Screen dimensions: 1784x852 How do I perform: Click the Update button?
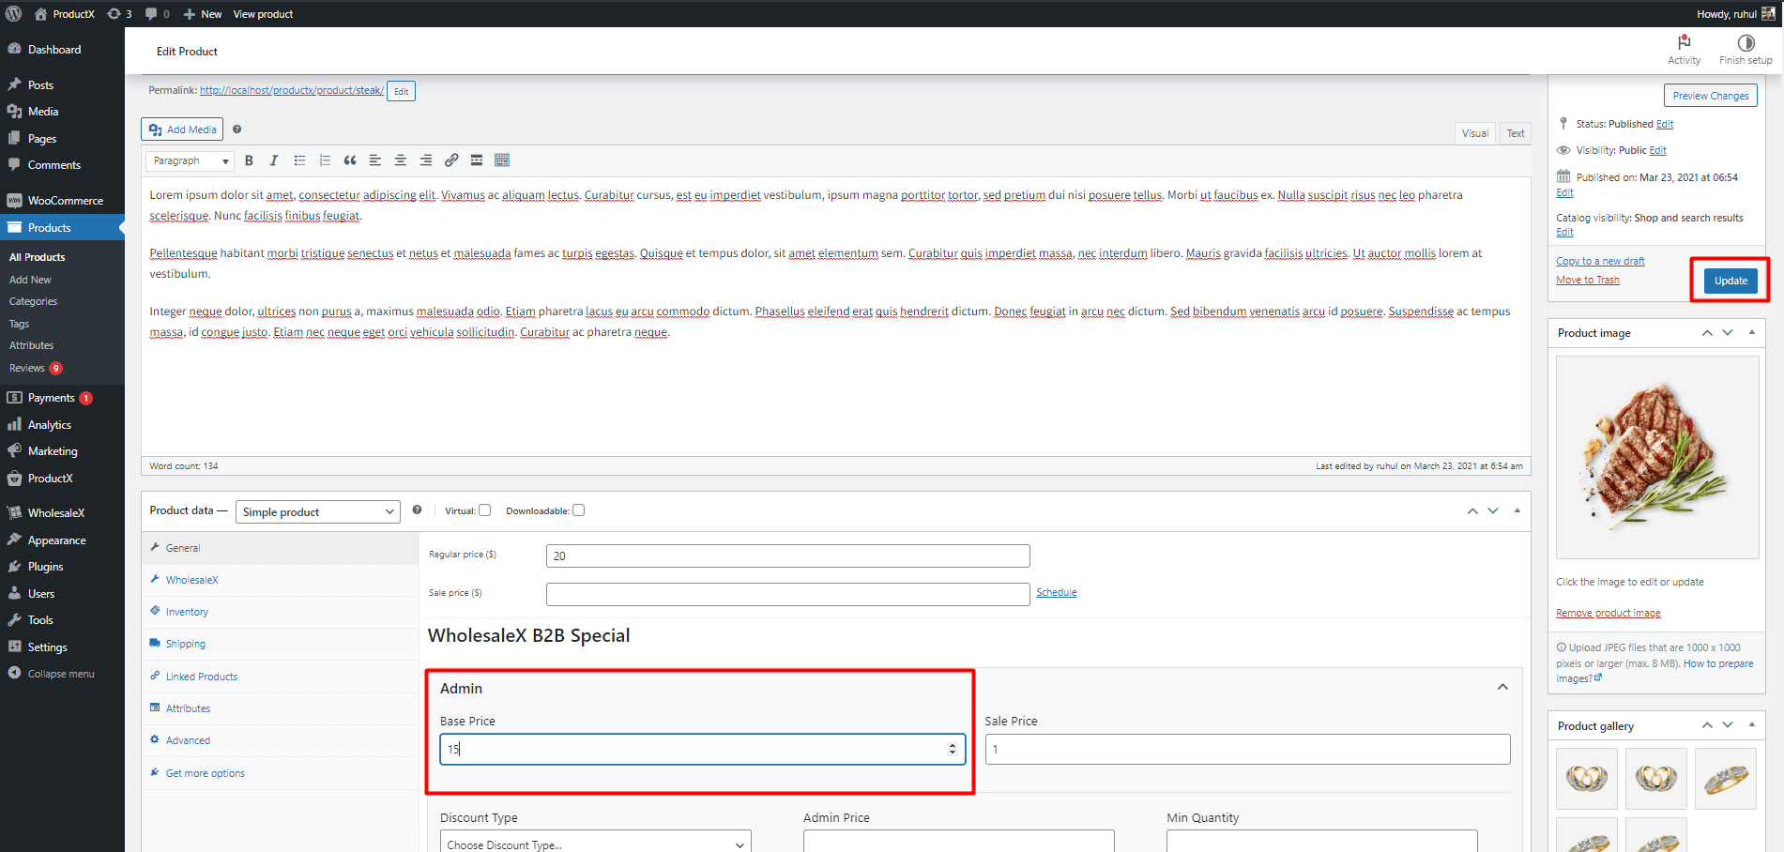pyautogui.click(x=1730, y=280)
